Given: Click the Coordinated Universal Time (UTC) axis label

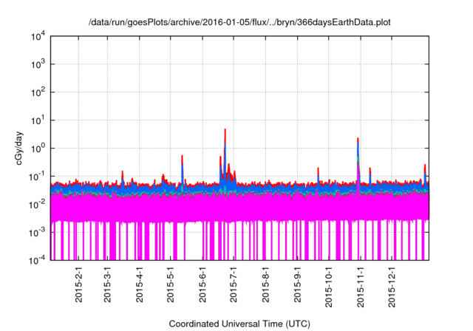Looking at the screenshot, I should click(239, 324).
